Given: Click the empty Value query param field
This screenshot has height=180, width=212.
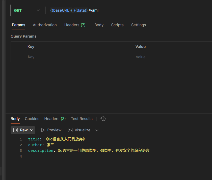Looking at the screenshot, I should pos(172,57).
